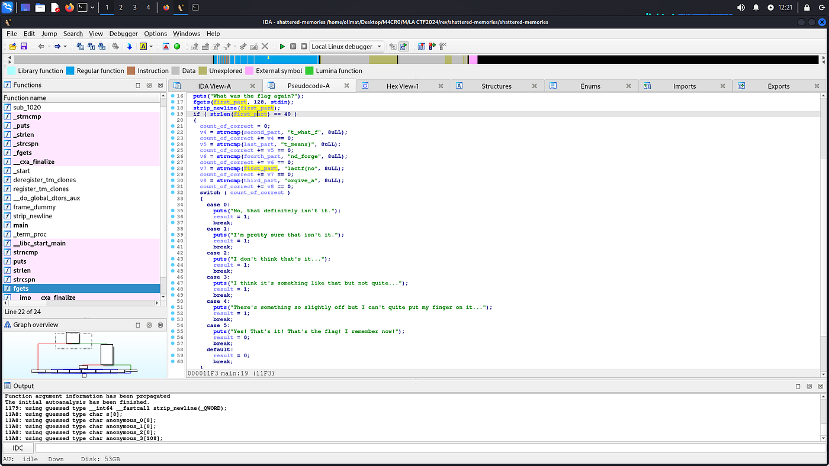This screenshot has height=466, width=829.
Task: Open the Local Linux debugger dropdown
Action: click(379, 46)
